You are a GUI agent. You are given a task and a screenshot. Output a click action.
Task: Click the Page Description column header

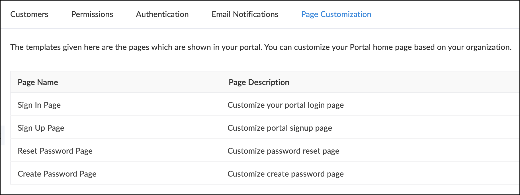[259, 82]
